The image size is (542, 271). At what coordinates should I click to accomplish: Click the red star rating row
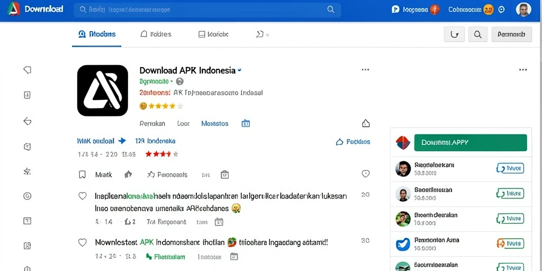(162, 154)
